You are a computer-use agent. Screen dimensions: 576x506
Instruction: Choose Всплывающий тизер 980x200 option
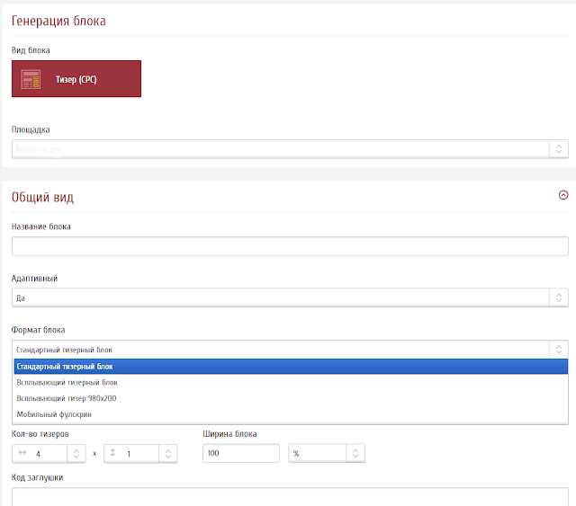(291, 398)
